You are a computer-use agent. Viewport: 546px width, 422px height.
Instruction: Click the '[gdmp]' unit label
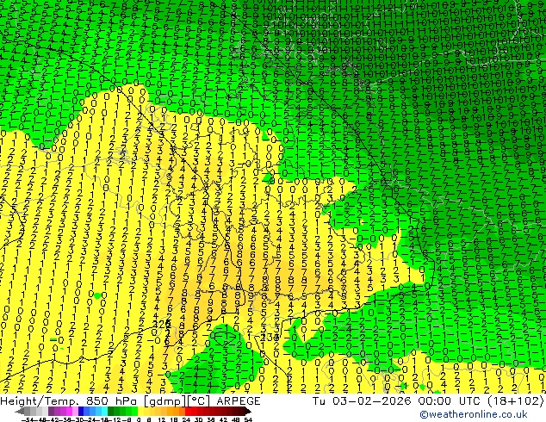pos(164,401)
